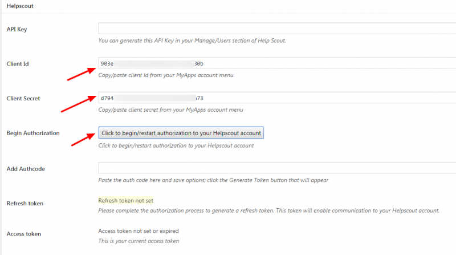Image resolution: width=456 pixels, height=255 pixels.
Task: Click the 'Client Secret' label
Action: [x=23, y=98]
